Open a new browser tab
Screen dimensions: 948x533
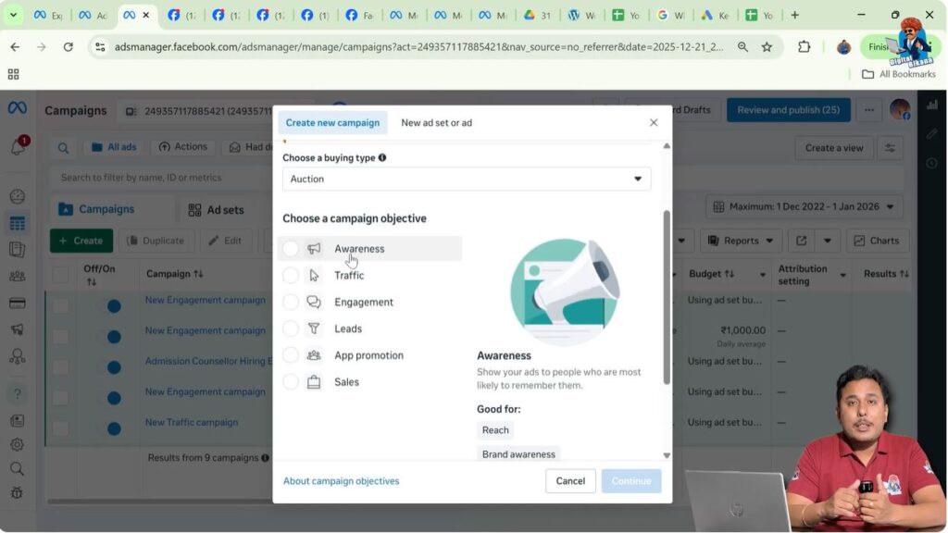click(x=795, y=15)
